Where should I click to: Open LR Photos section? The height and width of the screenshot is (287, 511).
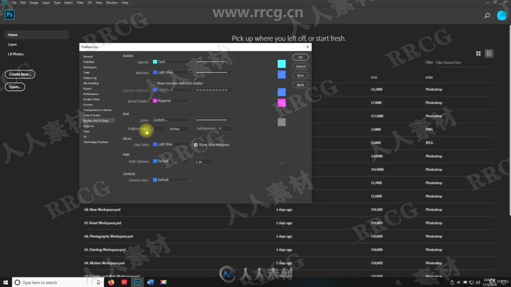tap(16, 54)
